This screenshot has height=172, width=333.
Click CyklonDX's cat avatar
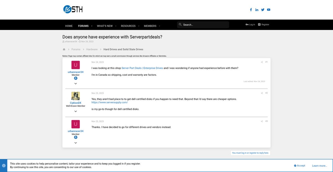tap(75, 96)
